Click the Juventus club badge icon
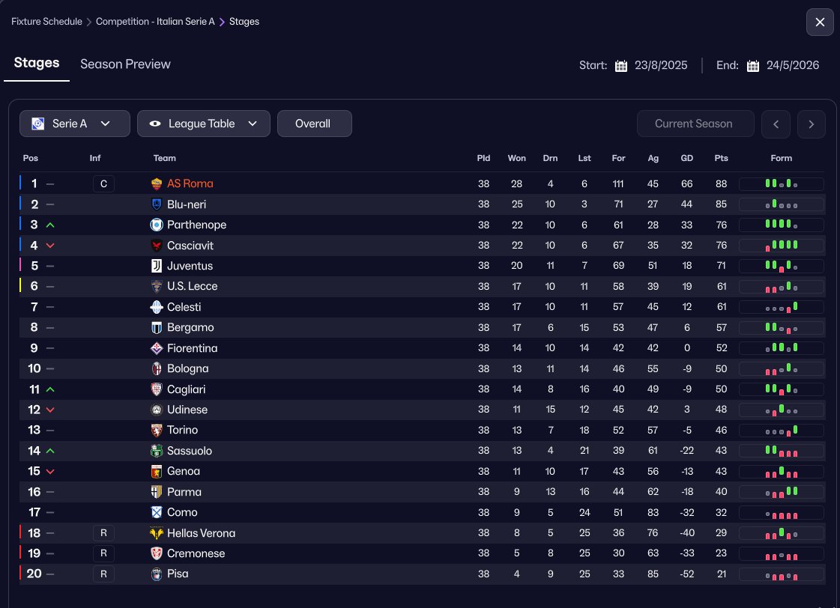Screen dimensions: 840x608 coord(157,266)
